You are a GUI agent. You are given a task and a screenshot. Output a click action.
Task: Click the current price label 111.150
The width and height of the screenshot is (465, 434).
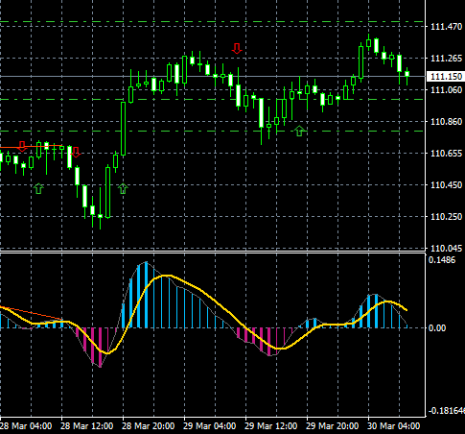tap(446, 77)
